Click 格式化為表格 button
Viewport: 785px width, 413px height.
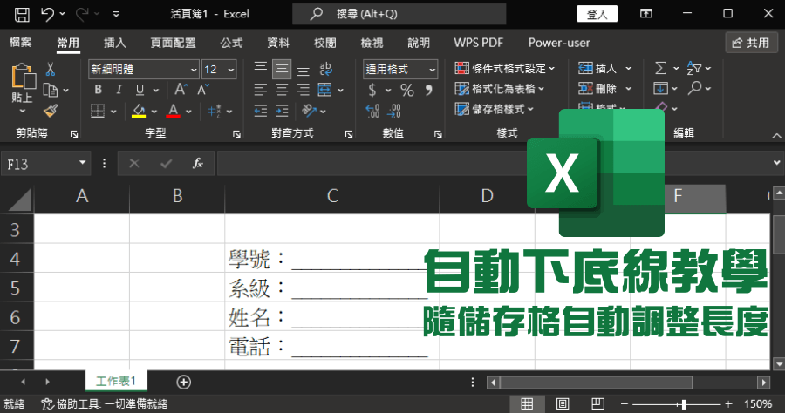tap(500, 89)
